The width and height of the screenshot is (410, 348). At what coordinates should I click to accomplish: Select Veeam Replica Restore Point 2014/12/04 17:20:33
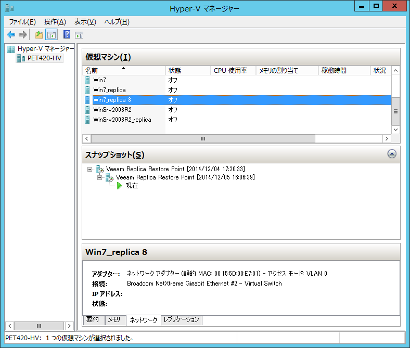(175, 169)
